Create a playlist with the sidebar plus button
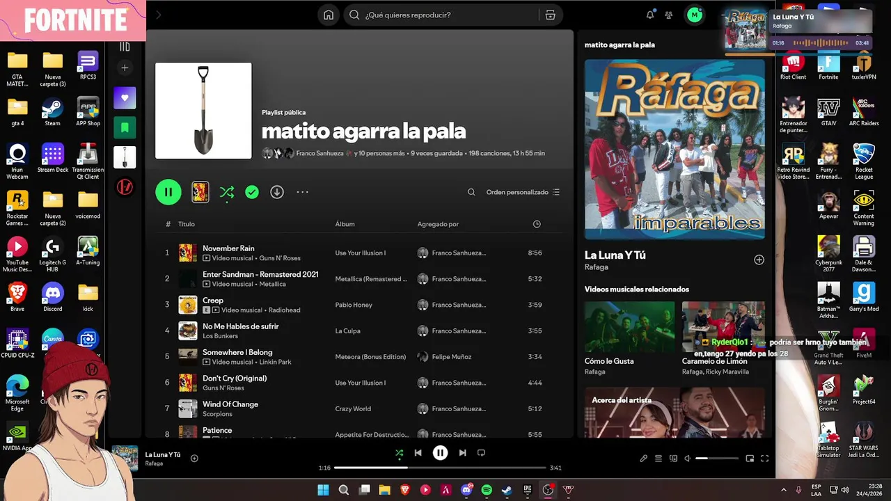The width and height of the screenshot is (891, 501). pyautogui.click(x=125, y=67)
